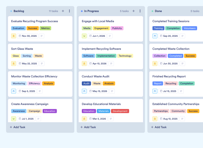The height and width of the screenshot is (148, 203).
Task: Open the Develop Educational Materials card
Action: click(101, 104)
